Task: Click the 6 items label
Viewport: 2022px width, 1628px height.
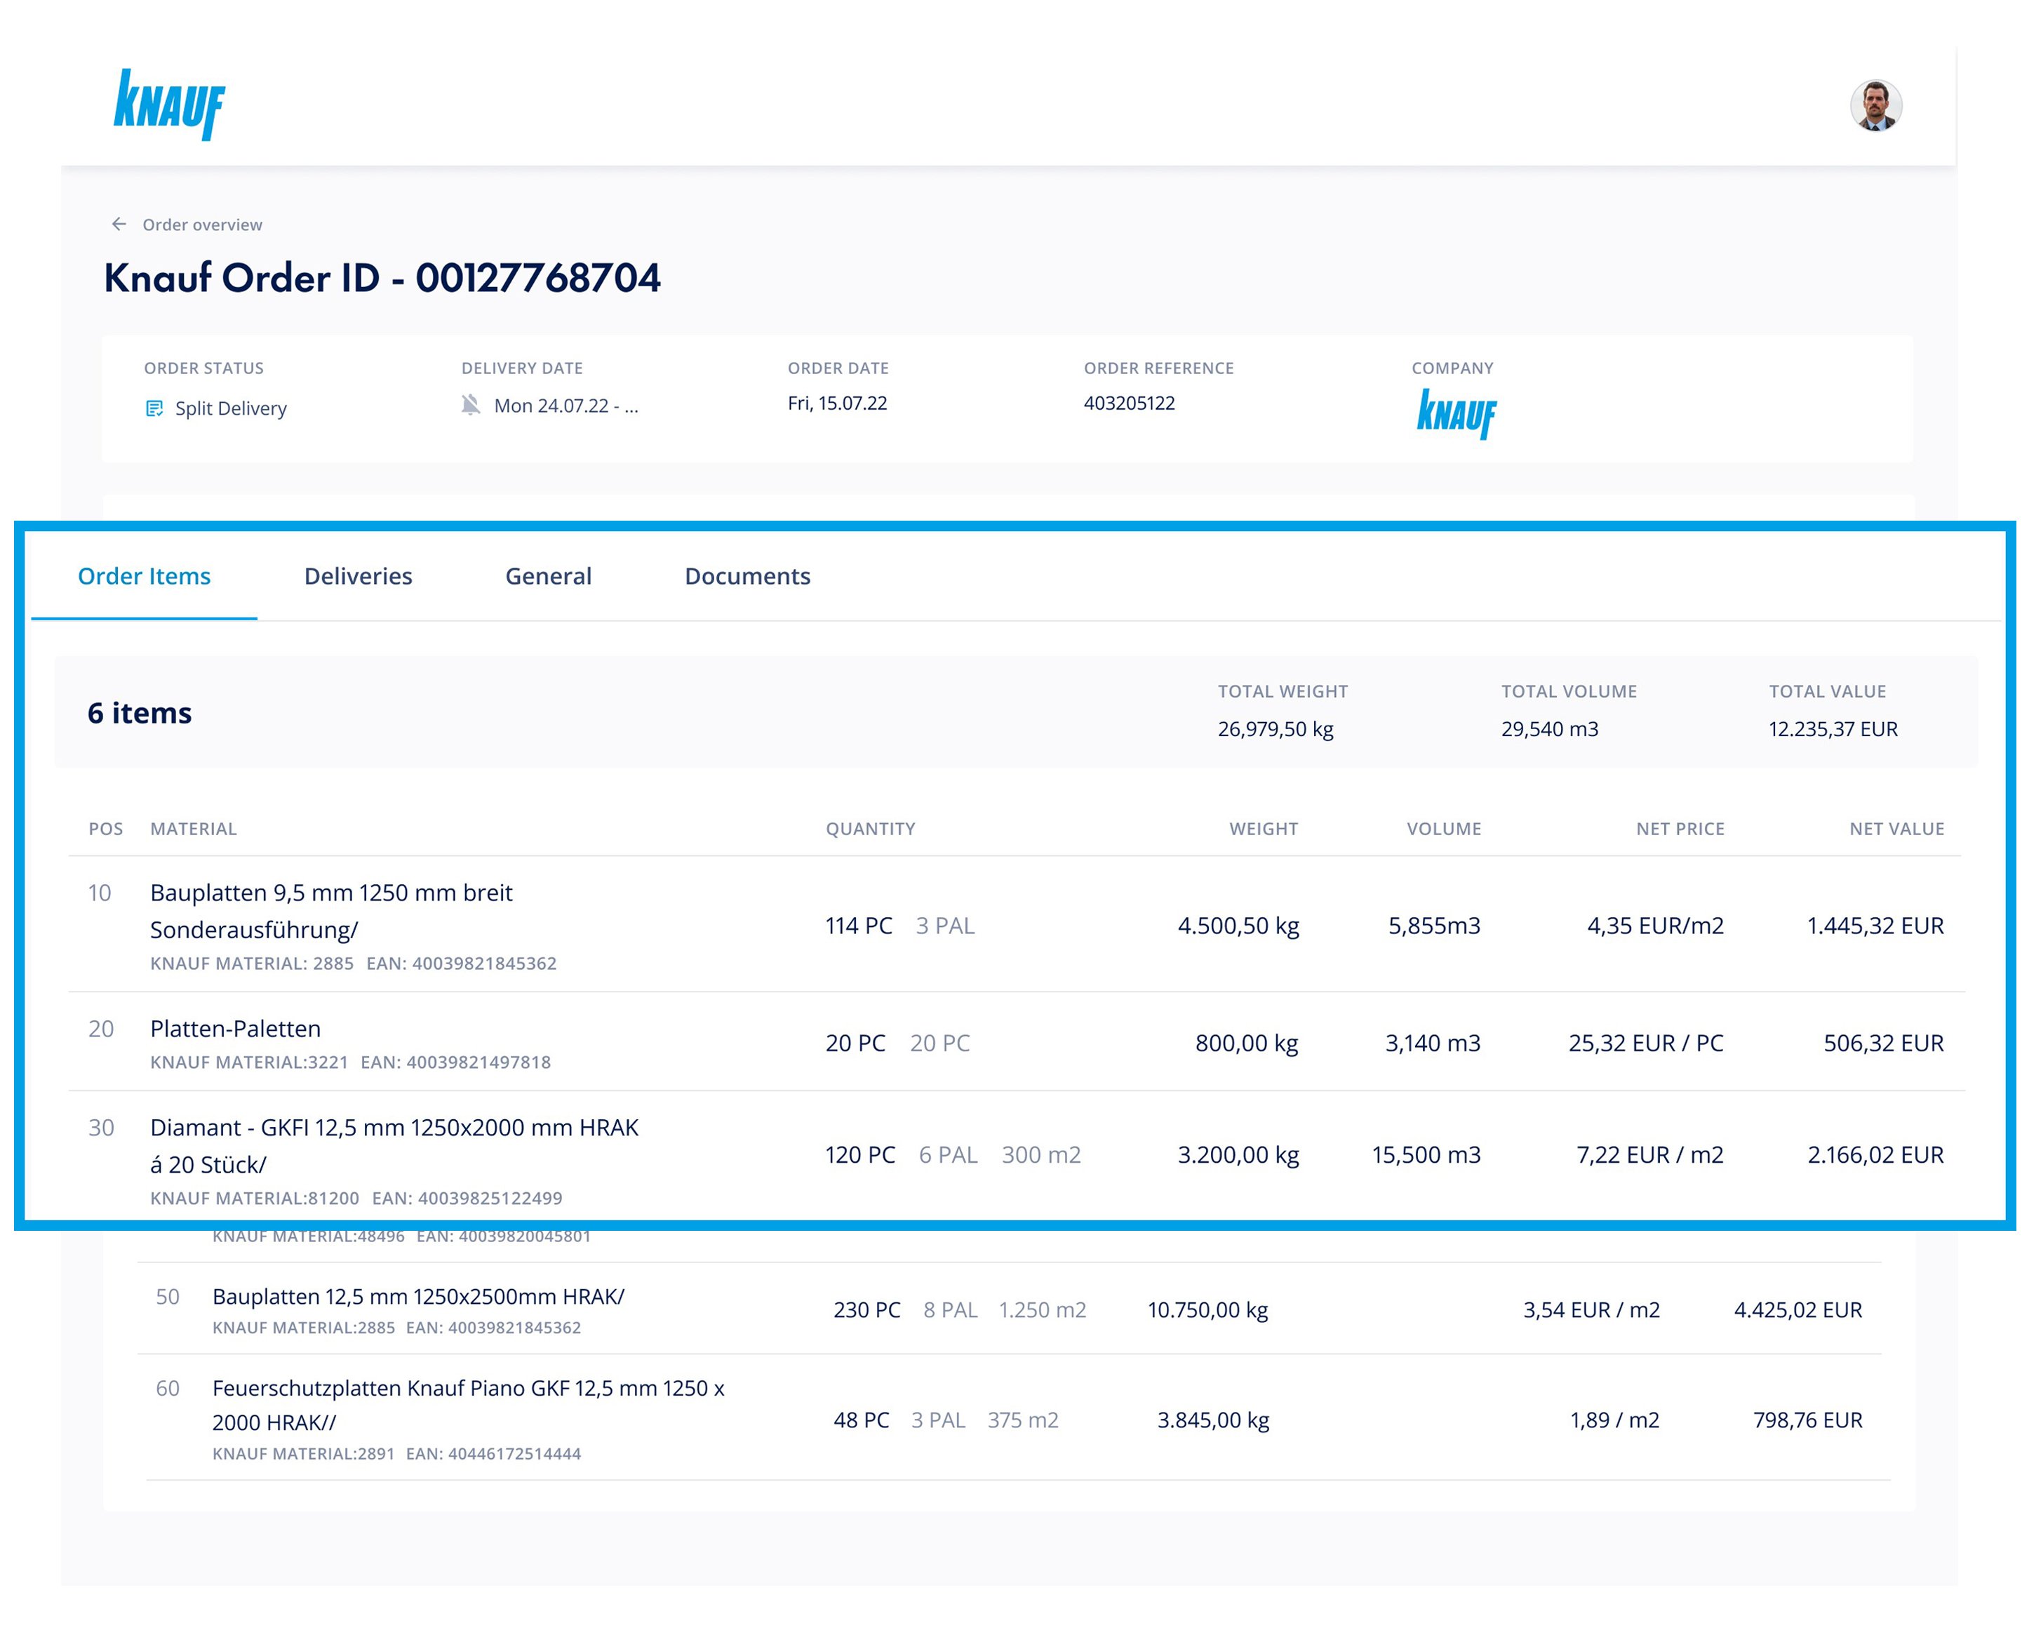Action: point(140,713)
